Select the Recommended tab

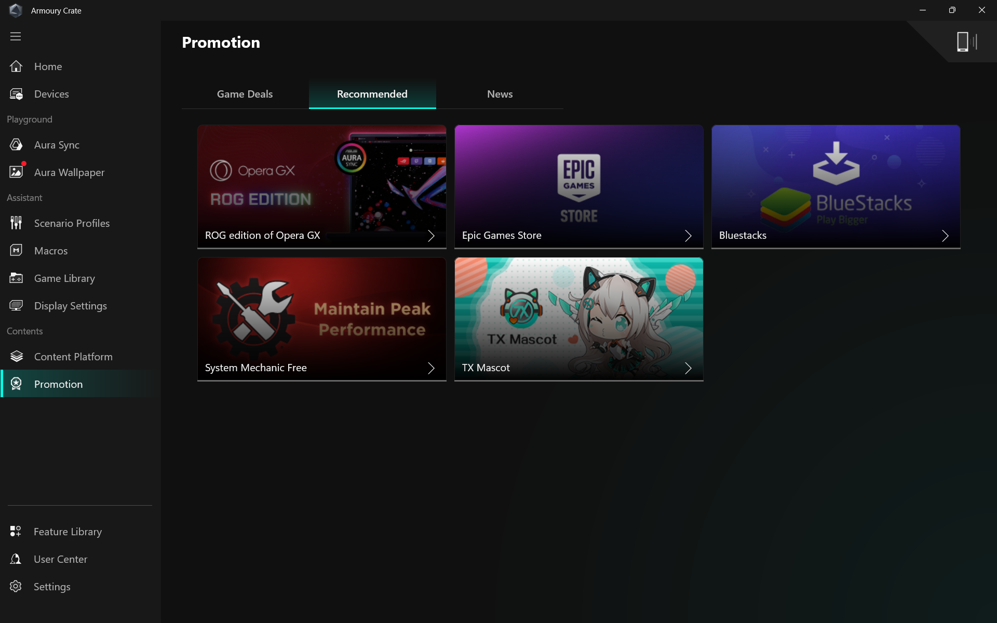[372, 94]
